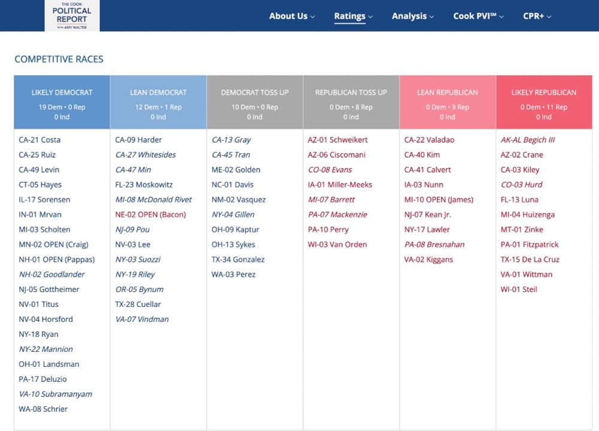This screenshot has height=431, width=599.
Task: Open the About Us dropdown menu
Action: (x=292, y=17)
